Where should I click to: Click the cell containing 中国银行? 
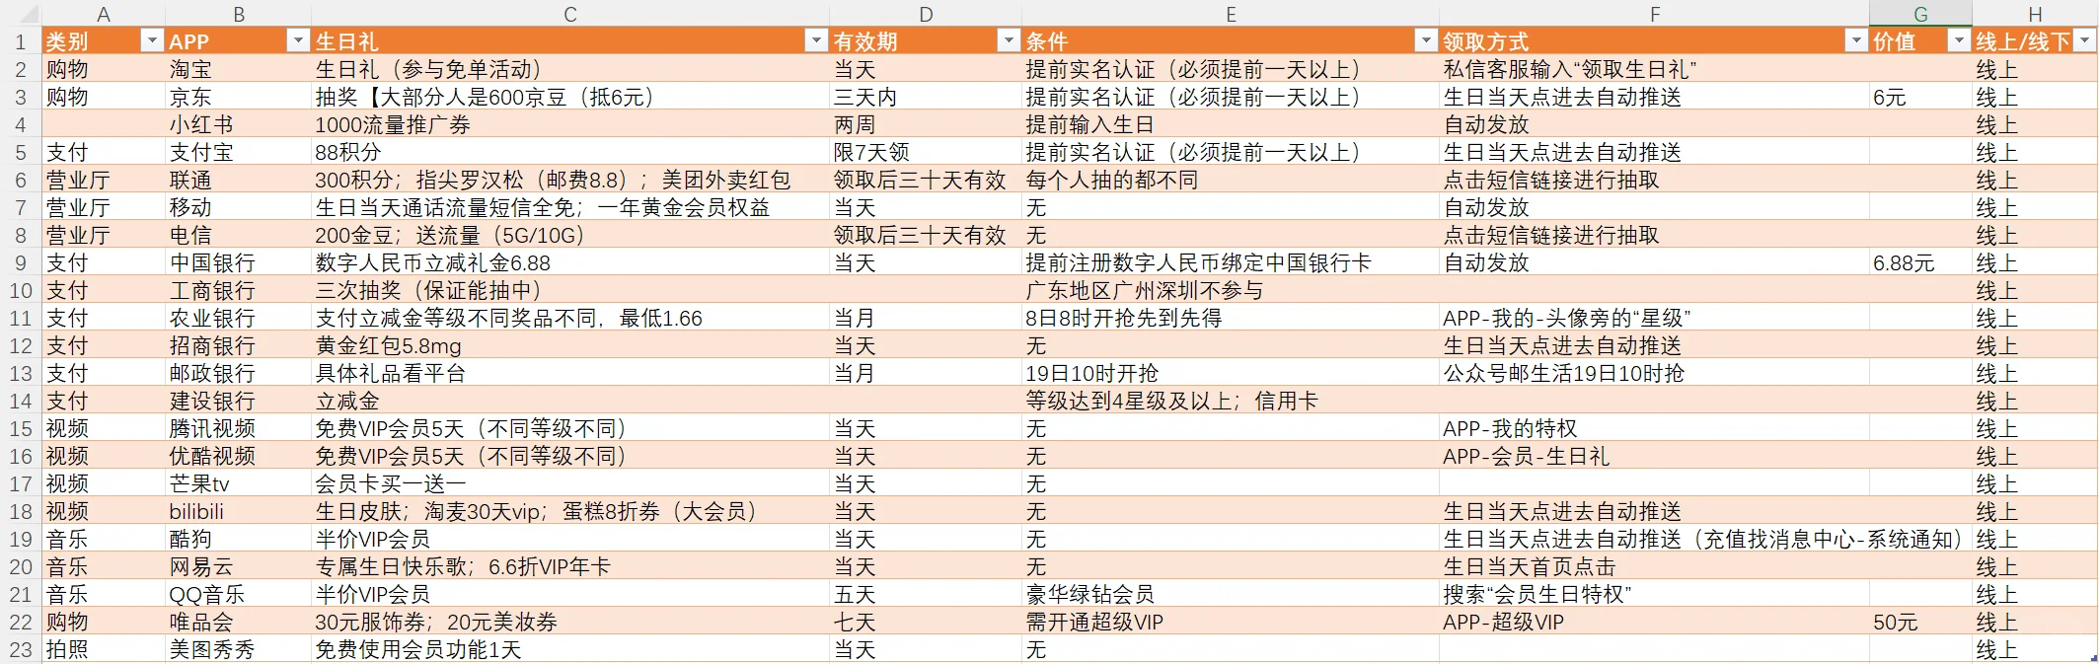238,262
